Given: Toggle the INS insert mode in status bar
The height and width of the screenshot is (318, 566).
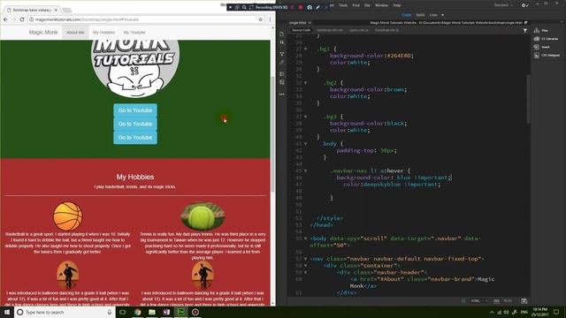Looking at the screenshot, I should [x=496, y=300].
